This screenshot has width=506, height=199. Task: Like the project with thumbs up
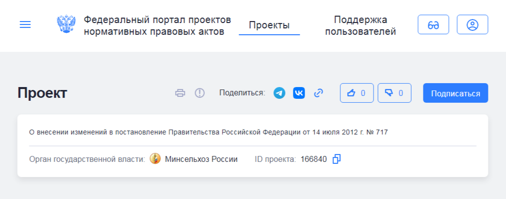356,93
